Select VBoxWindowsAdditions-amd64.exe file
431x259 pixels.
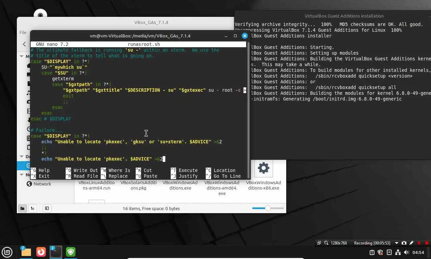tap(222, 188)
